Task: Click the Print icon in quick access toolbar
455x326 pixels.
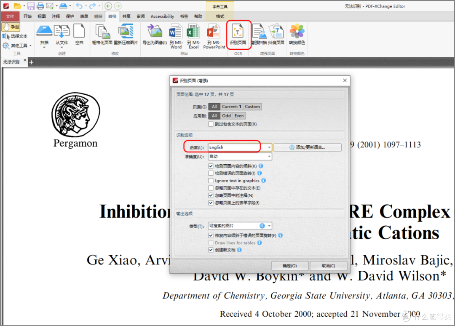Action: pos(40,6)
